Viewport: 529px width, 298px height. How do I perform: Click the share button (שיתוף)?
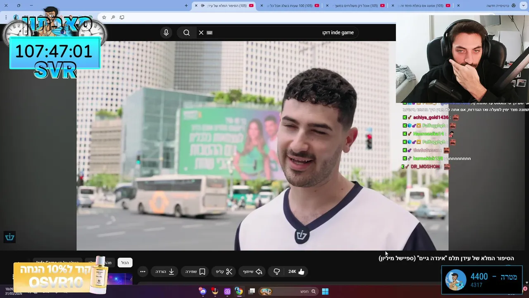point(253,272)
